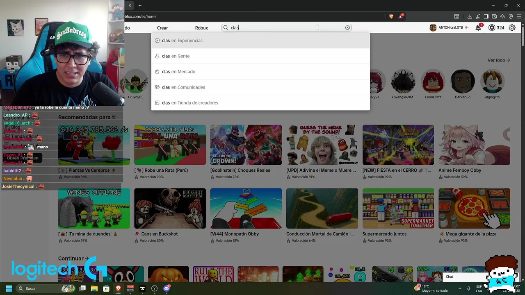The height and width of the screenshot is (295, 525).
Task: Toggle the browser sidebar panel icon
Action: tap(486, 16)
